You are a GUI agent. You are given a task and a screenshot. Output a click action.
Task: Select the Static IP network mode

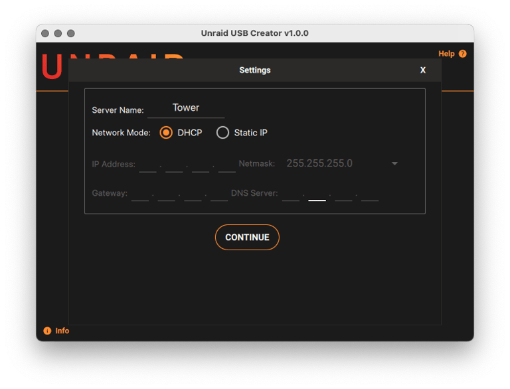point(223,133)
